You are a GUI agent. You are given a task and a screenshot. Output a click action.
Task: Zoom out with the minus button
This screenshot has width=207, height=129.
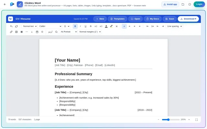pyautogui.click(x=158, y=120)
